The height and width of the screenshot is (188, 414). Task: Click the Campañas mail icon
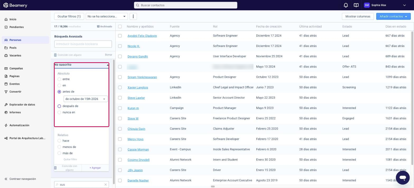coord(6,68)
